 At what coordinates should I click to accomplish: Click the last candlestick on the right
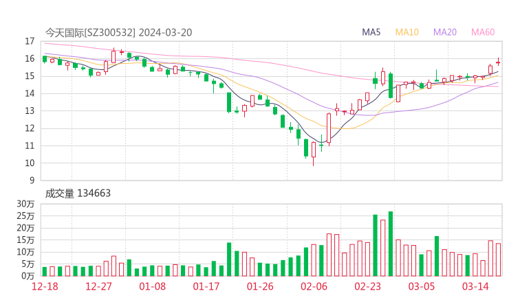click(x=498, y=62)
